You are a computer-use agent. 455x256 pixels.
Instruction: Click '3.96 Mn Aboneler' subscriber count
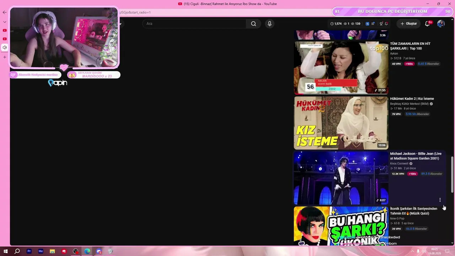417,114
